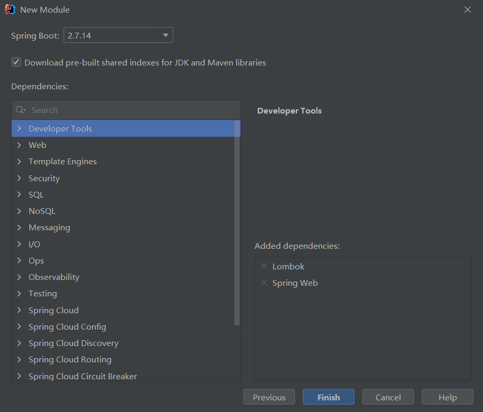Expand the Developer Tools chevron
This screenshot has width=483, height=412.
pyautogui.click(x=19, y=128)
